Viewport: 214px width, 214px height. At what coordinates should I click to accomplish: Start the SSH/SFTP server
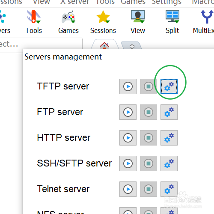128,163
